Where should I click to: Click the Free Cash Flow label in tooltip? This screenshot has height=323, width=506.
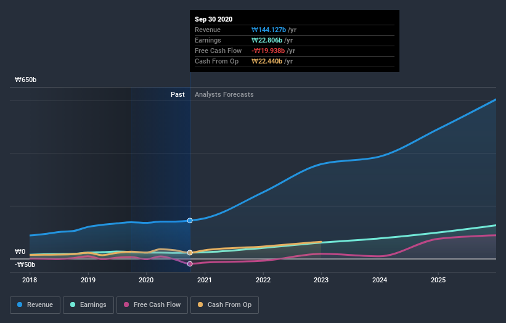[218, 51]
